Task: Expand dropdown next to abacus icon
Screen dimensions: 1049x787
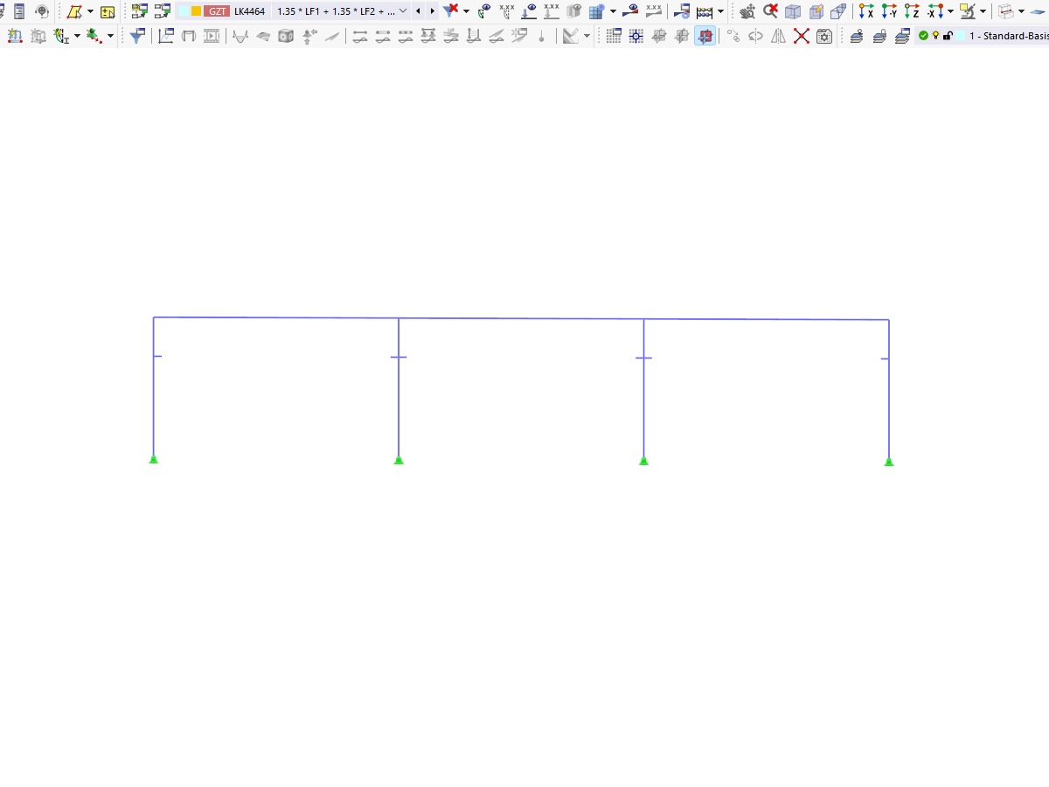Action: (x=720, y=11)
